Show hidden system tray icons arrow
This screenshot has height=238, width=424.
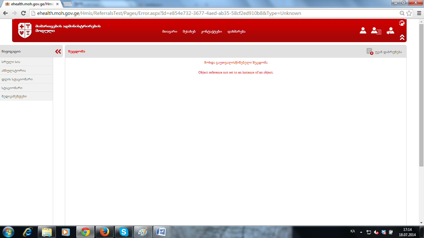361,232
